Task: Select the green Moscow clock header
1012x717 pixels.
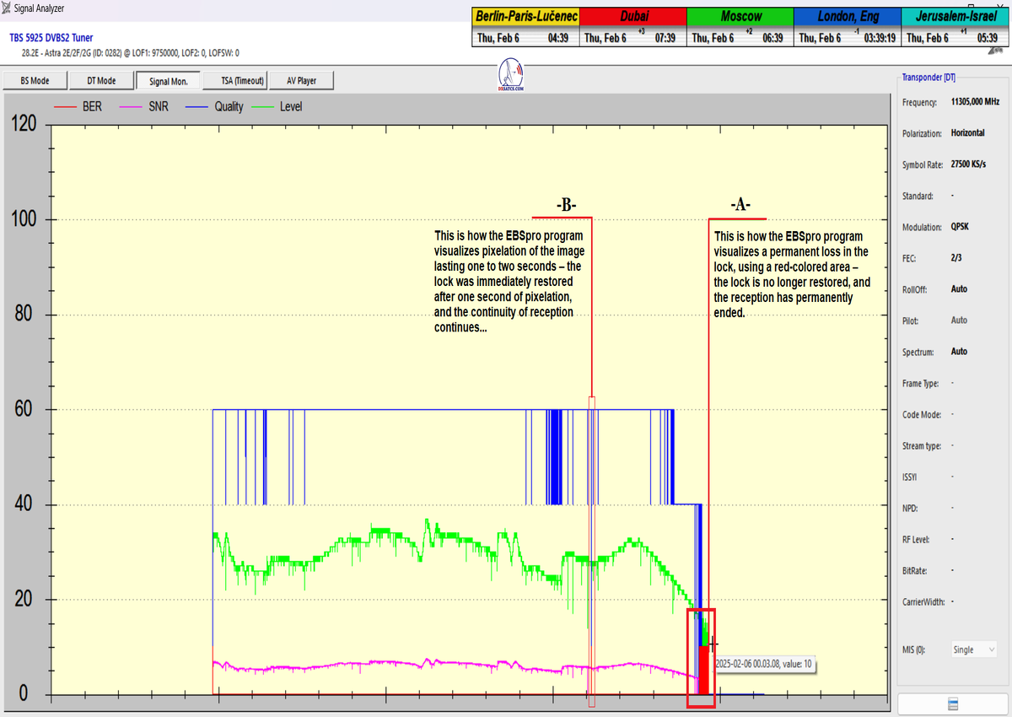Action: point(740,17)
